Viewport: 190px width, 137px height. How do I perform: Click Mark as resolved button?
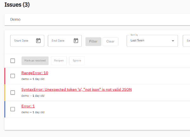[35, 61]
